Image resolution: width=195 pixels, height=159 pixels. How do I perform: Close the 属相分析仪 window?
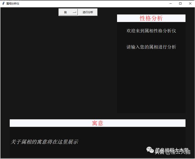[x=190, y=3]
